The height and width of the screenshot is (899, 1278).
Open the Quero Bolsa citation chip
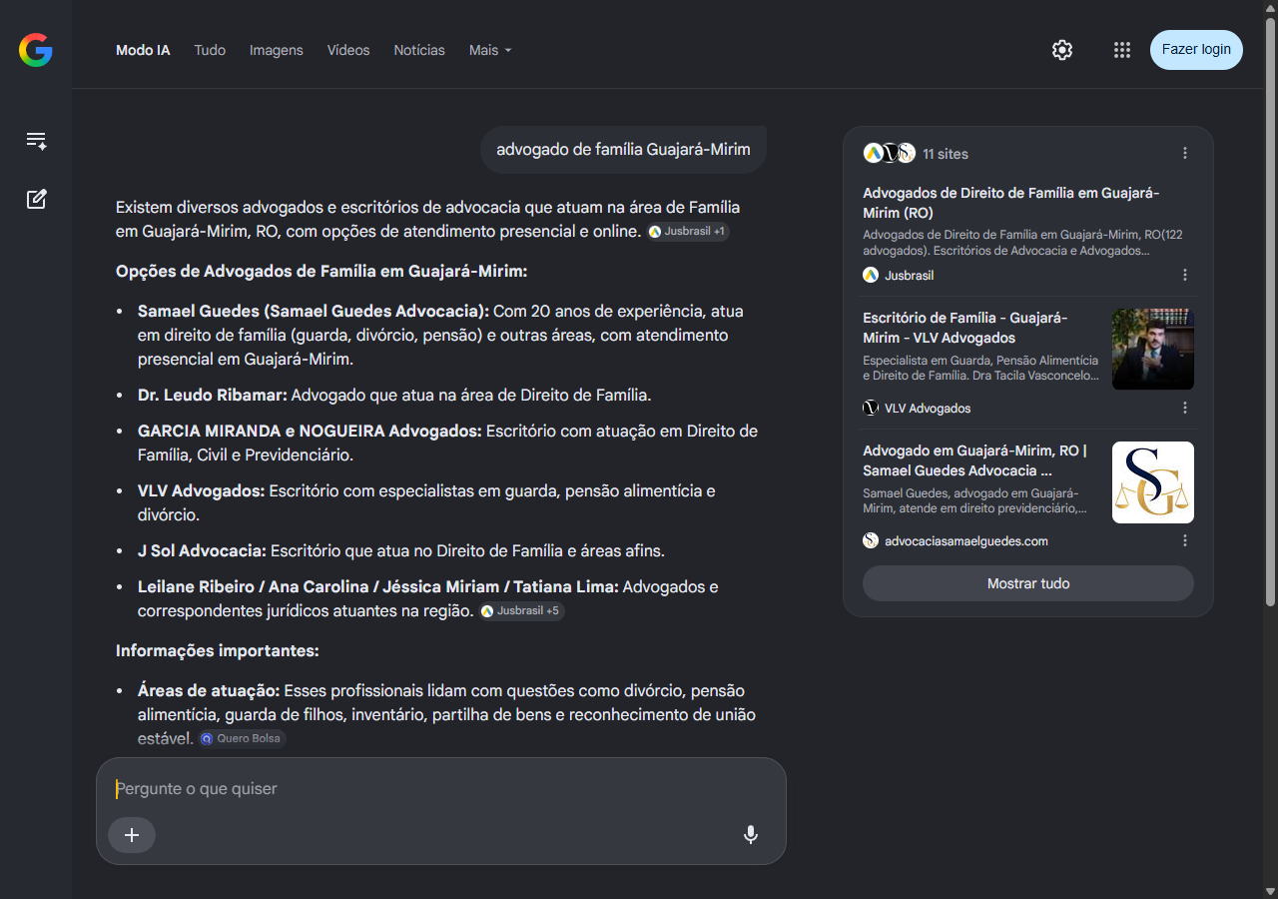(242, 739)
